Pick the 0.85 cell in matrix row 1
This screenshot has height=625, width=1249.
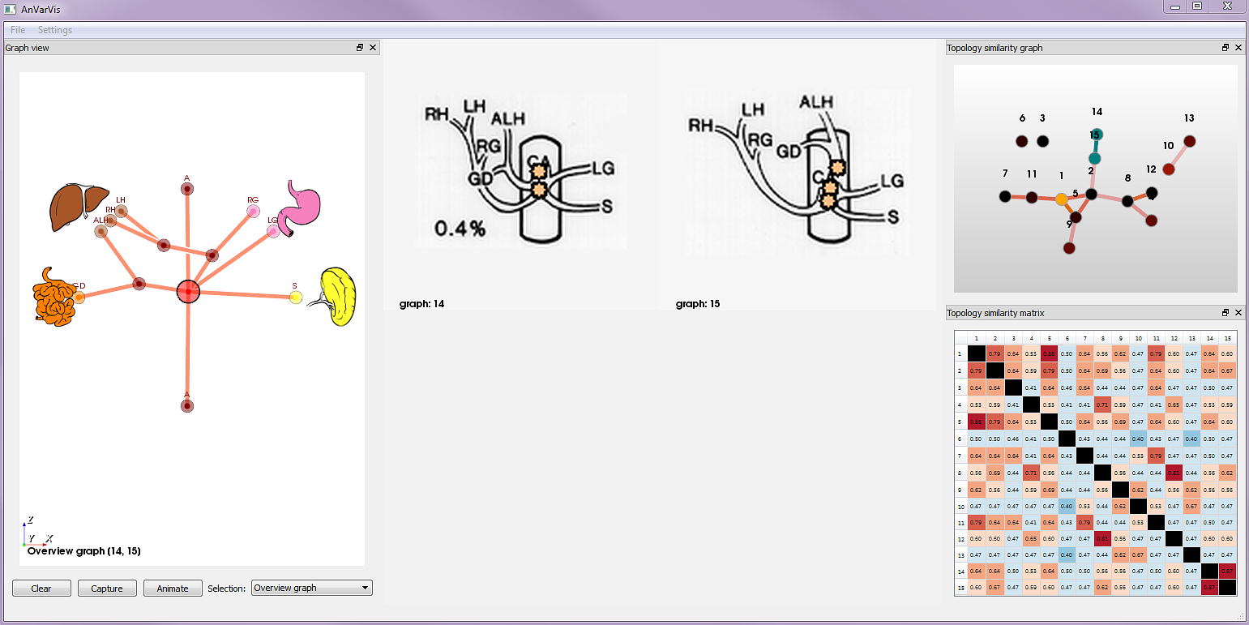[x=1050, y=353]
